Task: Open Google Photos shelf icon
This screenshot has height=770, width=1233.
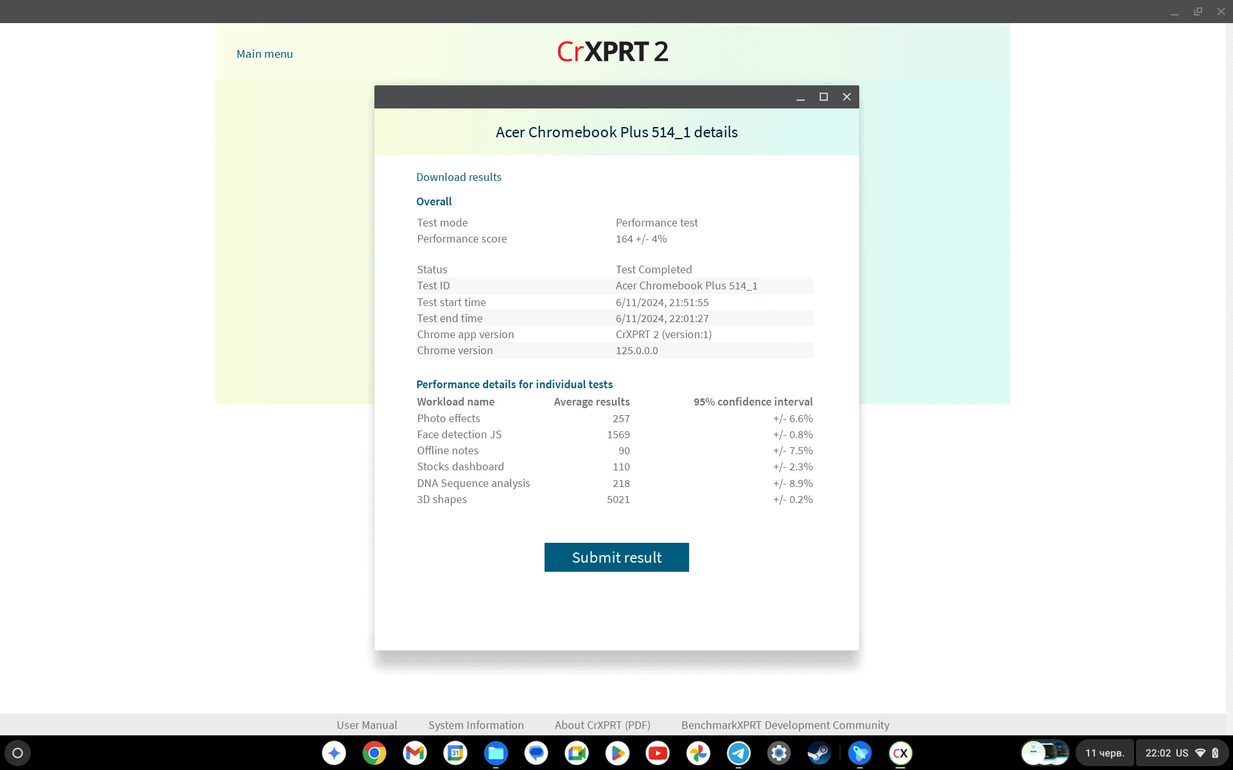Action: pos(698,753)
